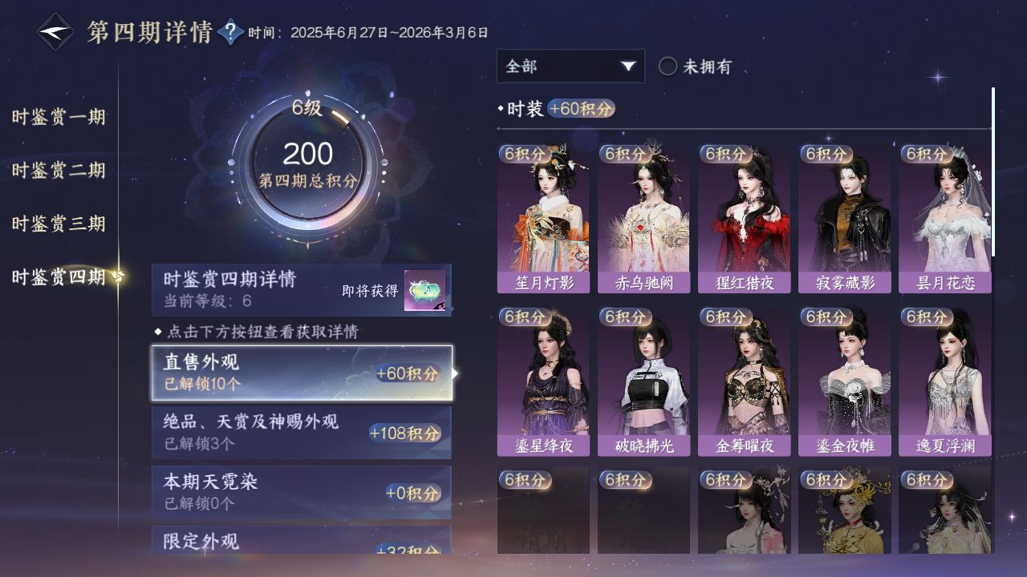Select the 赤乌驰阙 outfit thumbnail
The height and width of the screenshot is (577, 1027).
coord(643,219)
